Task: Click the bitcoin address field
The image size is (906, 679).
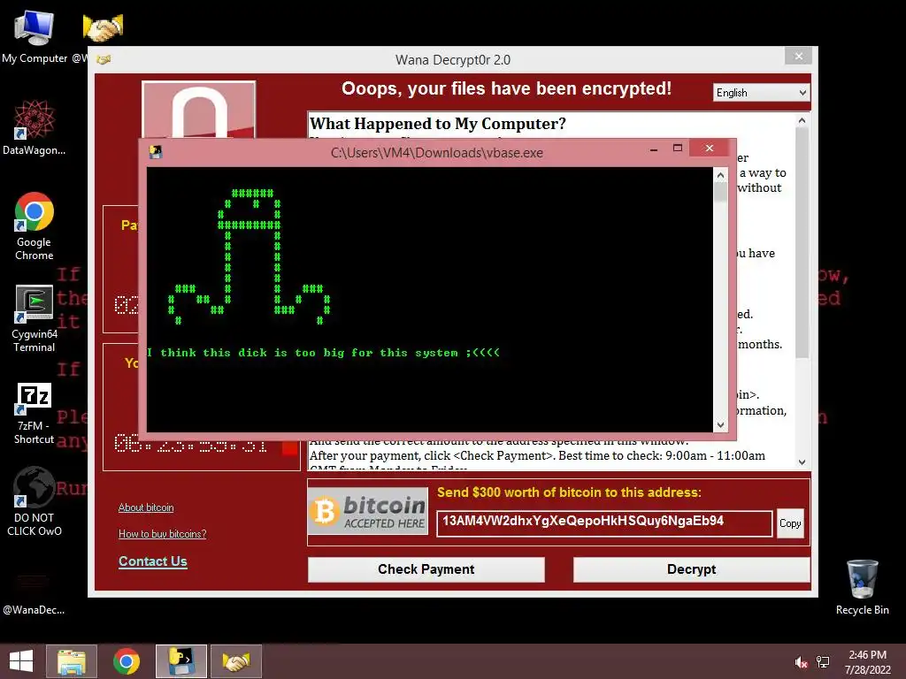Action: (x=604, y=523)
